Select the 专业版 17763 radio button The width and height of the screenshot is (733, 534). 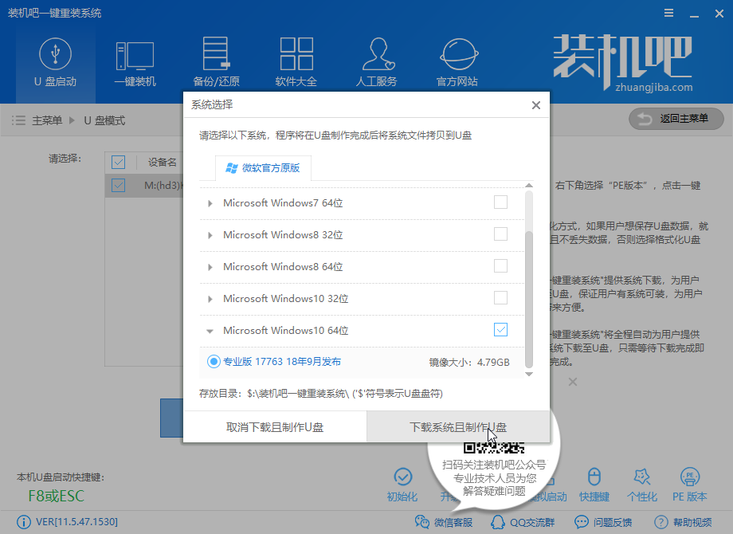tap(214, 362)
